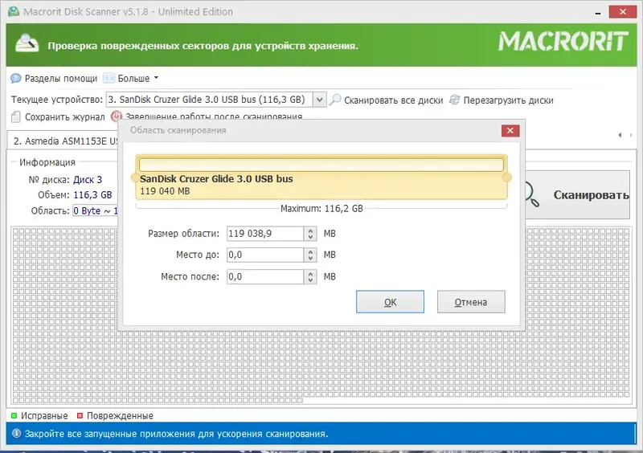Click the red shutdown after scan icon

point(116,116)
